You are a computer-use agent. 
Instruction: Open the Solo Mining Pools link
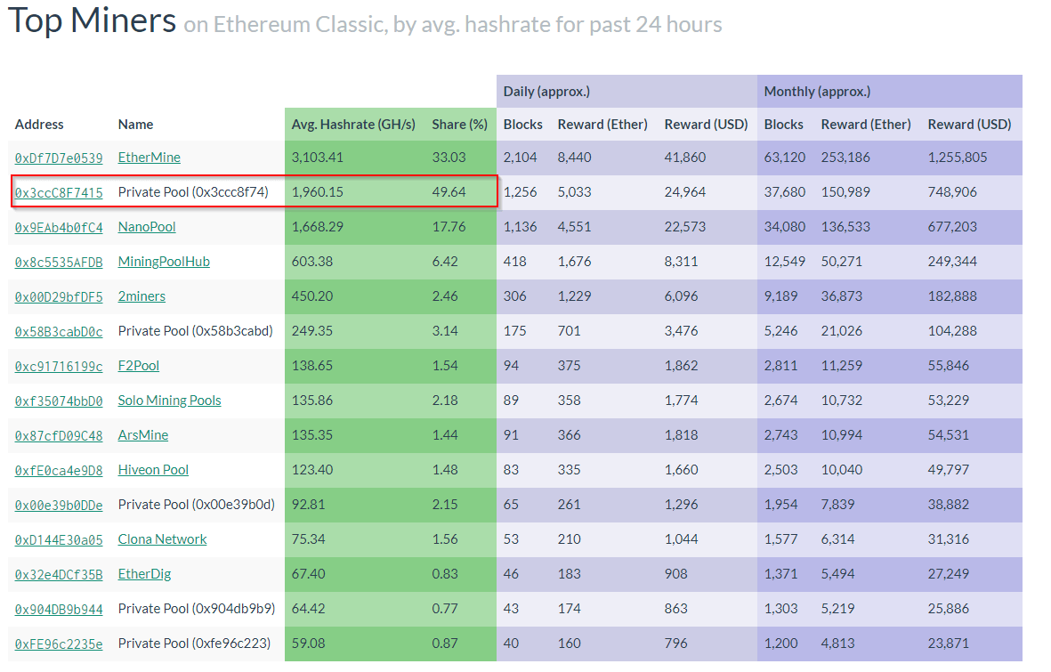click(x=170, y=401)
